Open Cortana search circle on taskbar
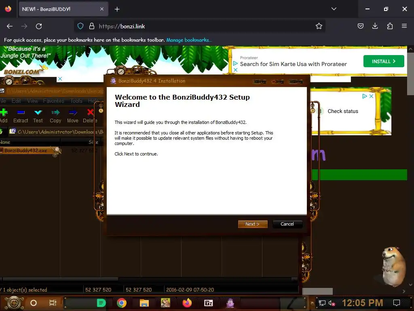Image resolution: width=414 pixels, height=311 pixels. pos(34,303)
